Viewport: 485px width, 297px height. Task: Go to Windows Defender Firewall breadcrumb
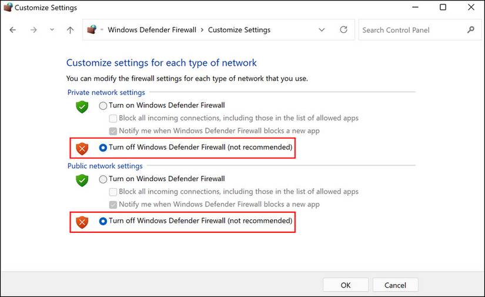click(x=152, y=30)
